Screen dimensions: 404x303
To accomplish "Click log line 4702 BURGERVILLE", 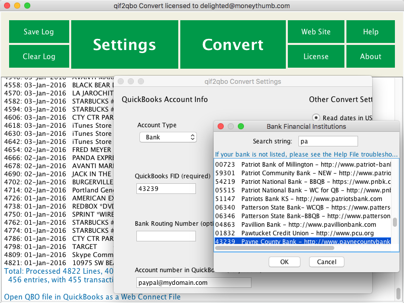I will pyautogui.click(x=59, y=182).
